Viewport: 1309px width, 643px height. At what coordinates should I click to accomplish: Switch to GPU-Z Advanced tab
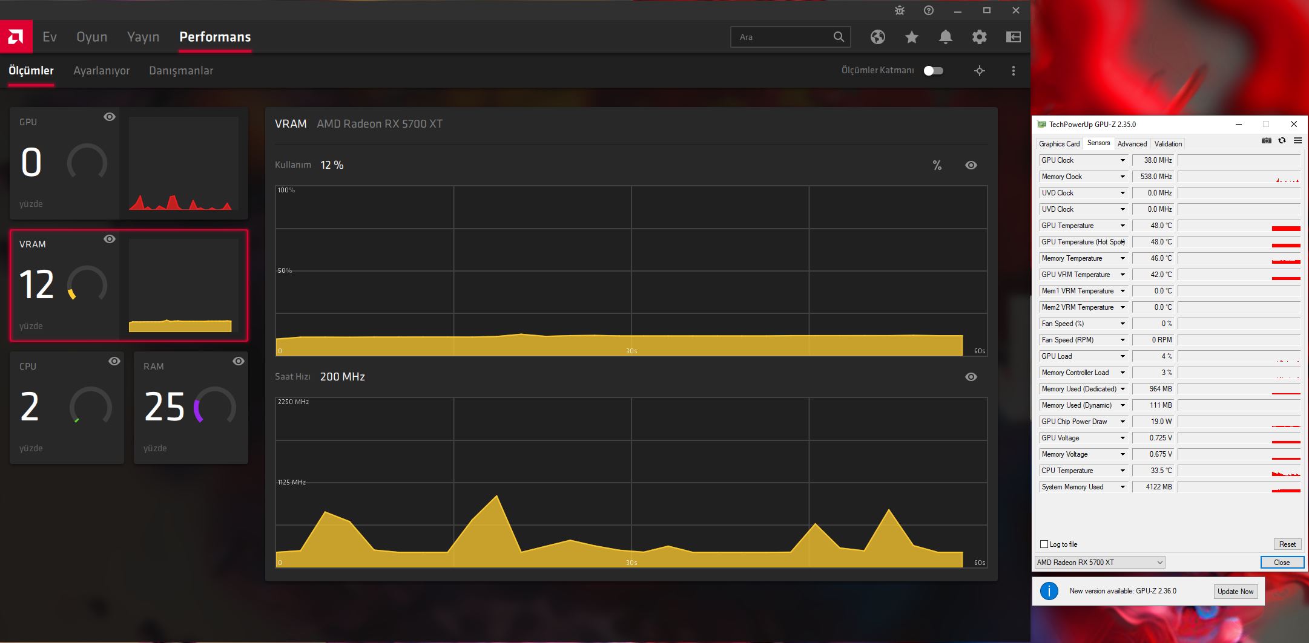coord(1132,144)
